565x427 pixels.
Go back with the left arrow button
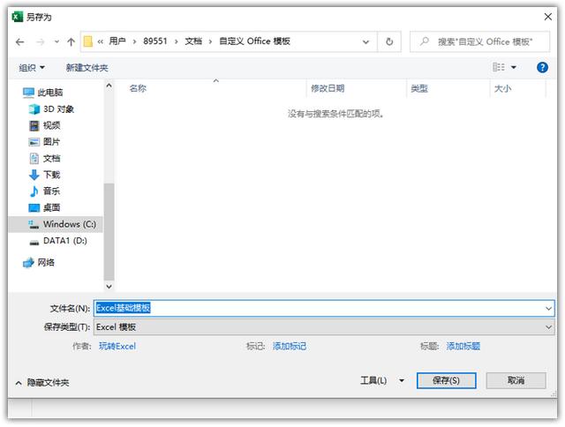click(x=19, y=42)
